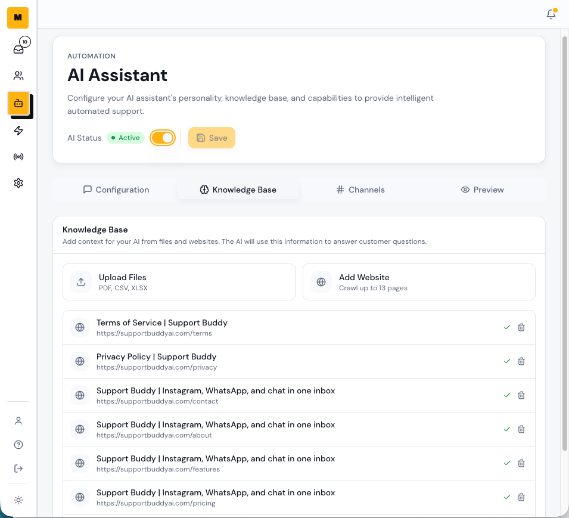The image size is (569, 518).
Task: Delete the supportbuddyai.com/about entry
Action: click(x=521, y=429)
